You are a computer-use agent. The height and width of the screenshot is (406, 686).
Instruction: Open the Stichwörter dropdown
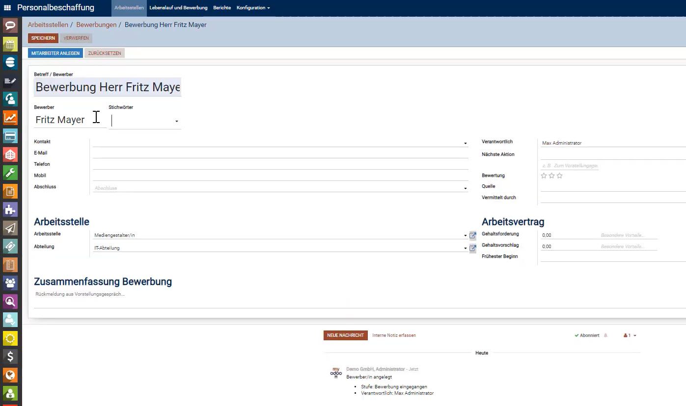tap(176, 121)
